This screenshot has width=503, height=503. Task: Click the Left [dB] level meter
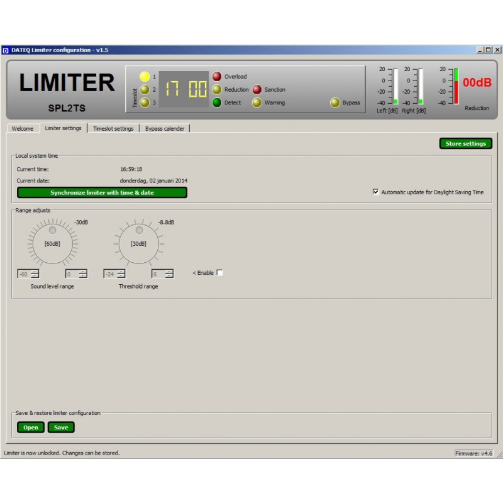[395, 86]
